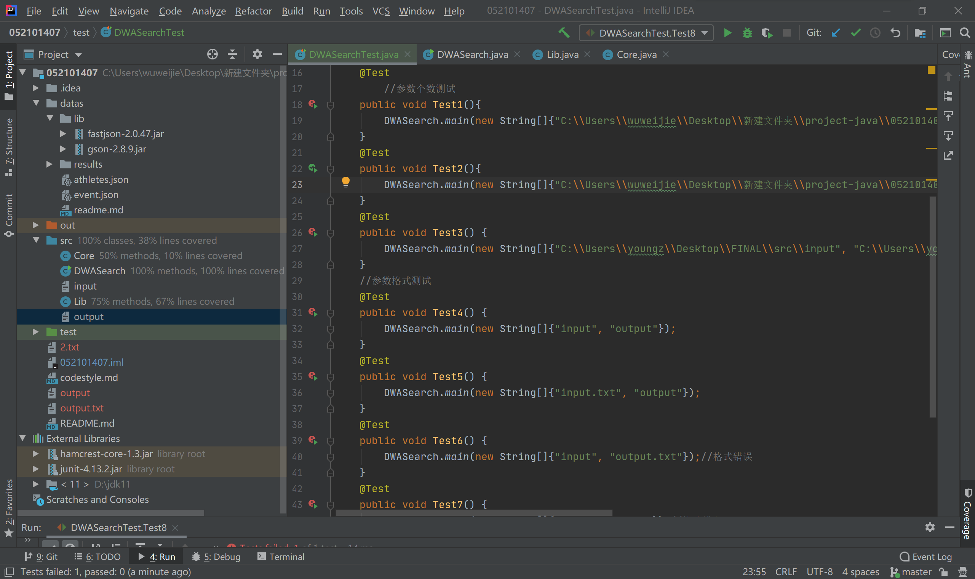Open the DWASearchTest.Test8 run configuration dropdown
The width and height of the screenshot is (975, 579).
(x=646, y=33)
